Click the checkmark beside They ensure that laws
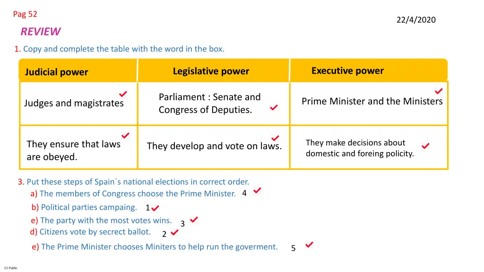 click(125, 135)
